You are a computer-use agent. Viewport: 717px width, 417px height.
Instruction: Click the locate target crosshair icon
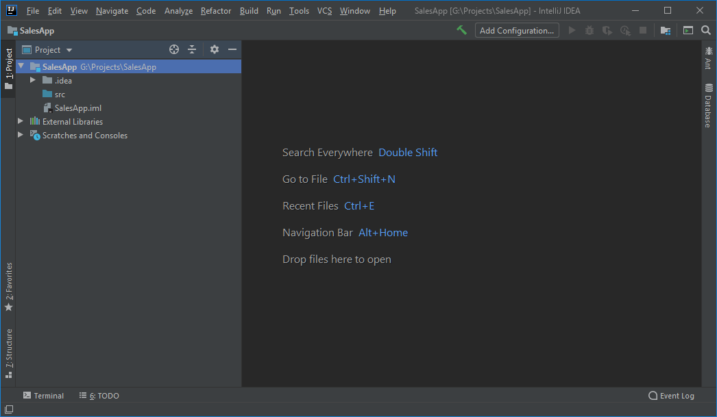(x=173, y=49)
